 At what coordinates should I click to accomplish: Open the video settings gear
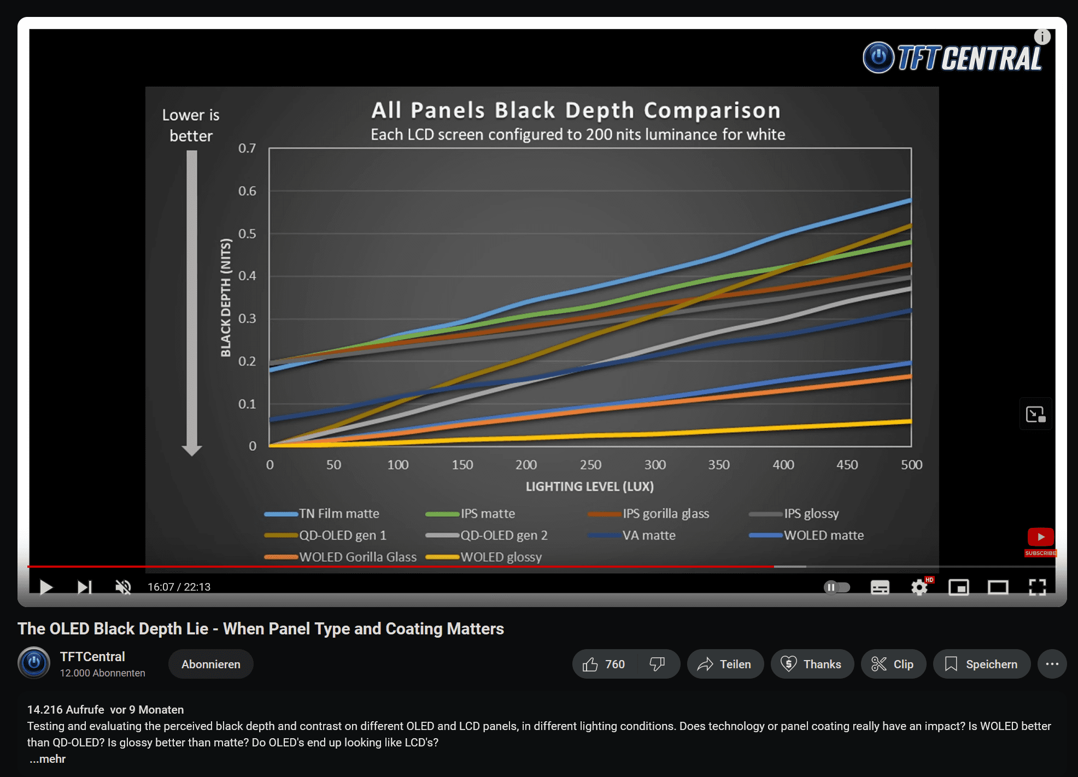coord(919,587)
